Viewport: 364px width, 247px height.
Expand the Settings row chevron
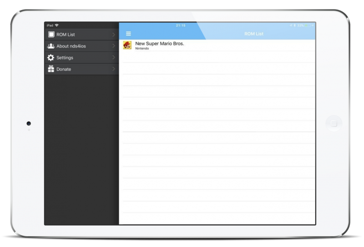tap(113, 58)
